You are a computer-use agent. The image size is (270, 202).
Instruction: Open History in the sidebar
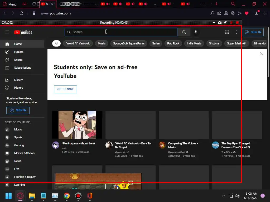(x=22, y=87)
